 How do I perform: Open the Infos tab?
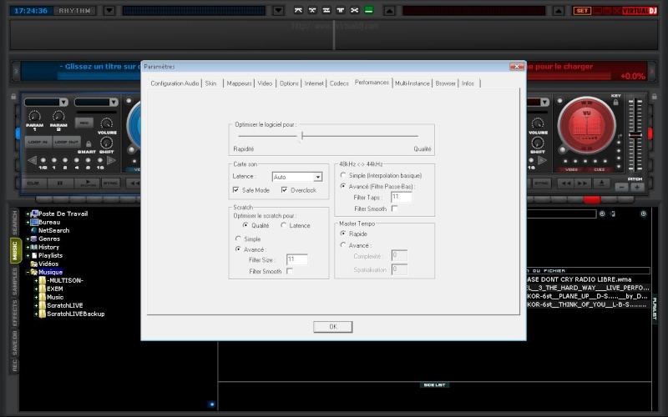[x=468, y=83]
